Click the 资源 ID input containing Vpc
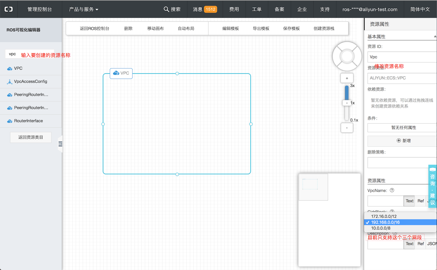Screen dimensions: 437x270 tap(402, 57)
